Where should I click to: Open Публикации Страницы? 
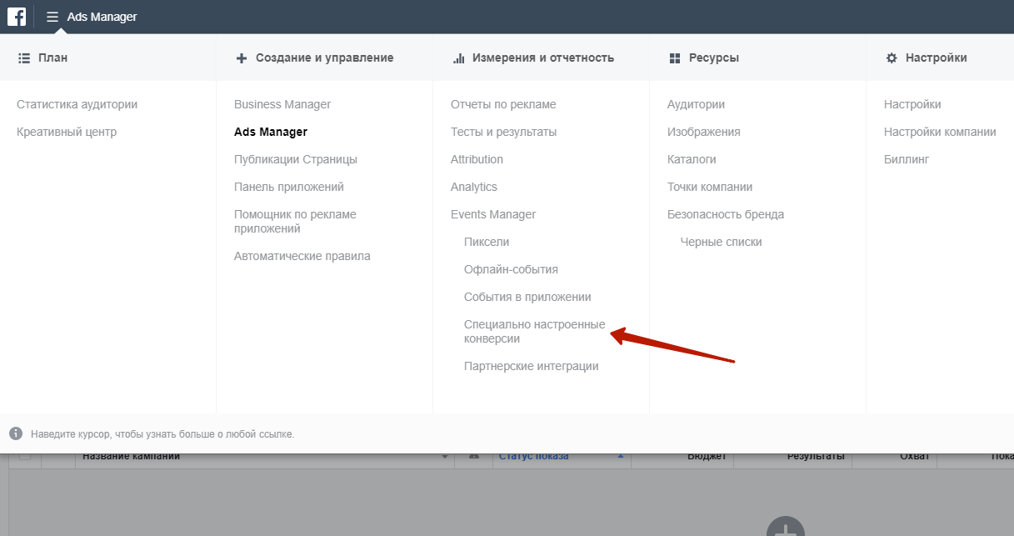296,159
